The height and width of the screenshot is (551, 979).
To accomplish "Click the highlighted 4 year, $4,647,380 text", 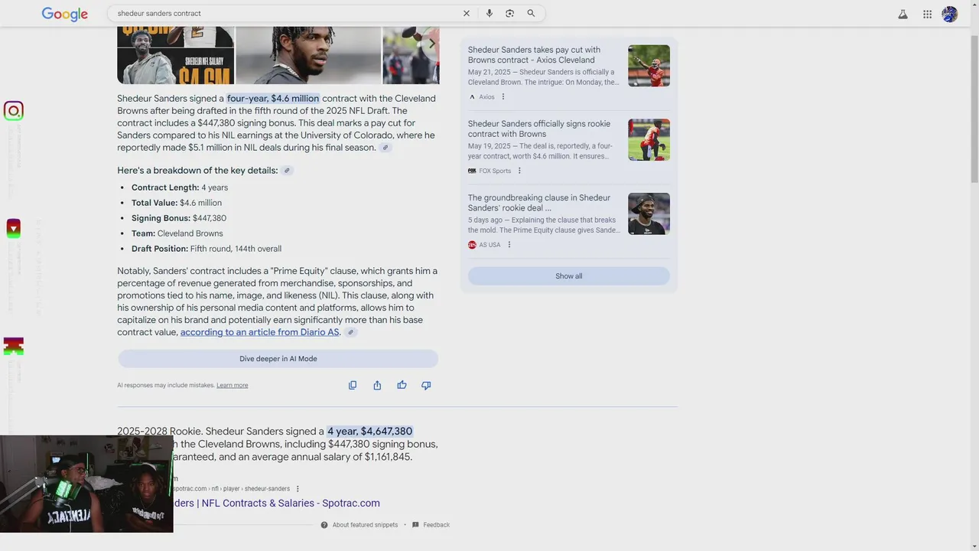I will pyautogui.click(x=369, y=431).
